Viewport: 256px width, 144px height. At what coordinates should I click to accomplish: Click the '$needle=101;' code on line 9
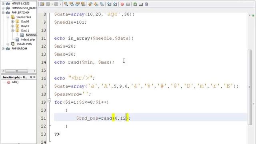[70, 22]
